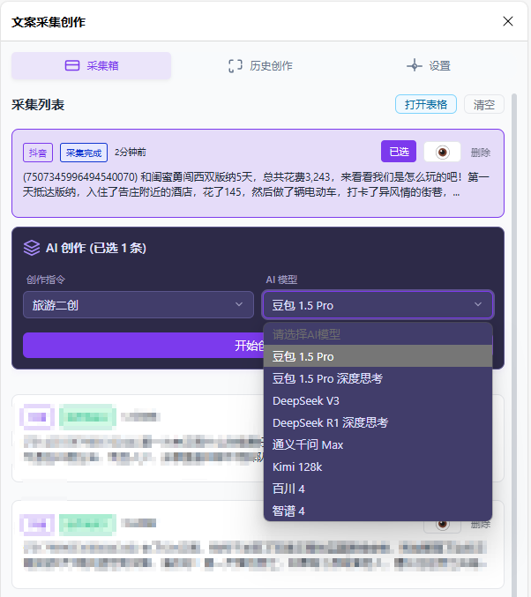
Task: Click the settings sparkle icon
Action: [x=414, y=66]
